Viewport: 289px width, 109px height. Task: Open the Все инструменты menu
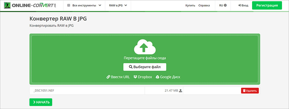click(x=84, y=5)
